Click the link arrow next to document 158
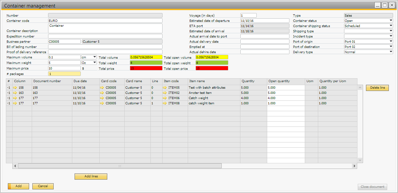 (15, 88)
